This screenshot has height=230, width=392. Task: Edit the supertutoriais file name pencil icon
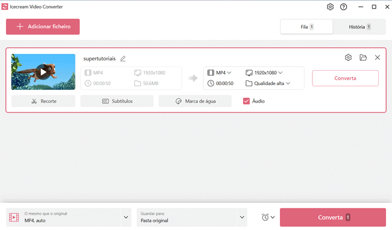pos(123,59)
